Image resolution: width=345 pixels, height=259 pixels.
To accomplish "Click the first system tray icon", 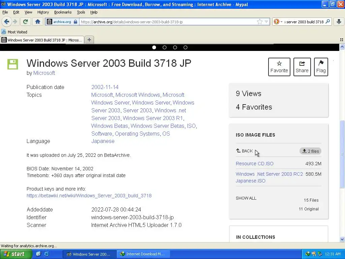I will click(x=308, y=254).
